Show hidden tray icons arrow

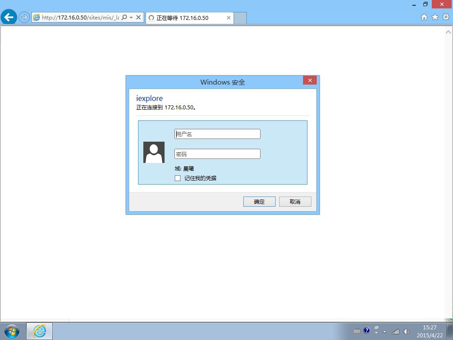coord(384,332)
